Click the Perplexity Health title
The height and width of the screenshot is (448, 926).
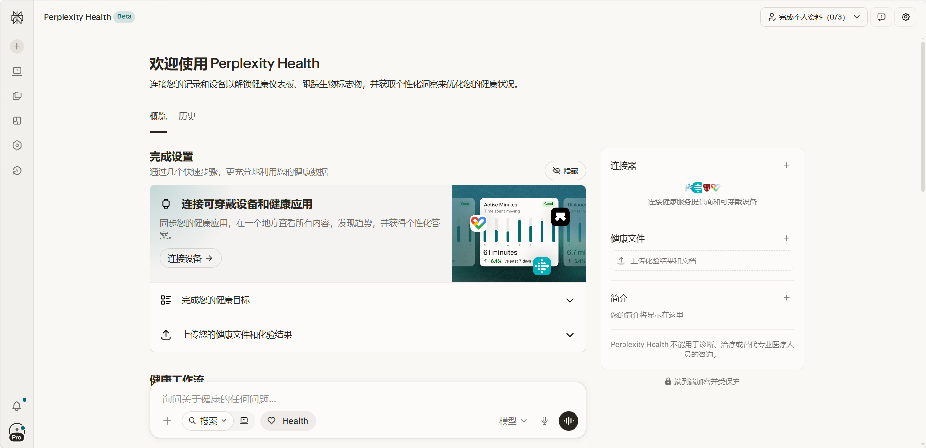[x=77, y=17]
